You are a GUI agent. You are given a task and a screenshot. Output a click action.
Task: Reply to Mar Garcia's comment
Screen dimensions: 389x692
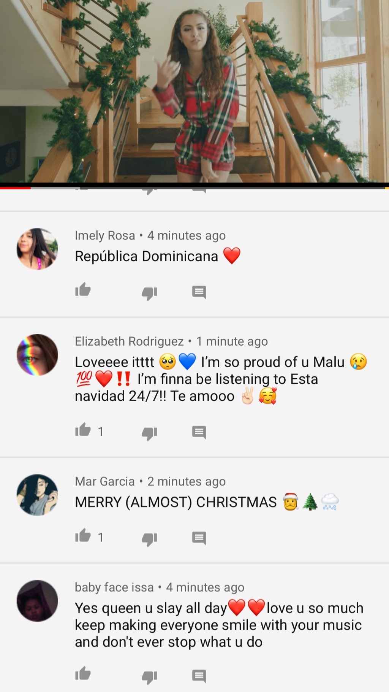[199, 538]
